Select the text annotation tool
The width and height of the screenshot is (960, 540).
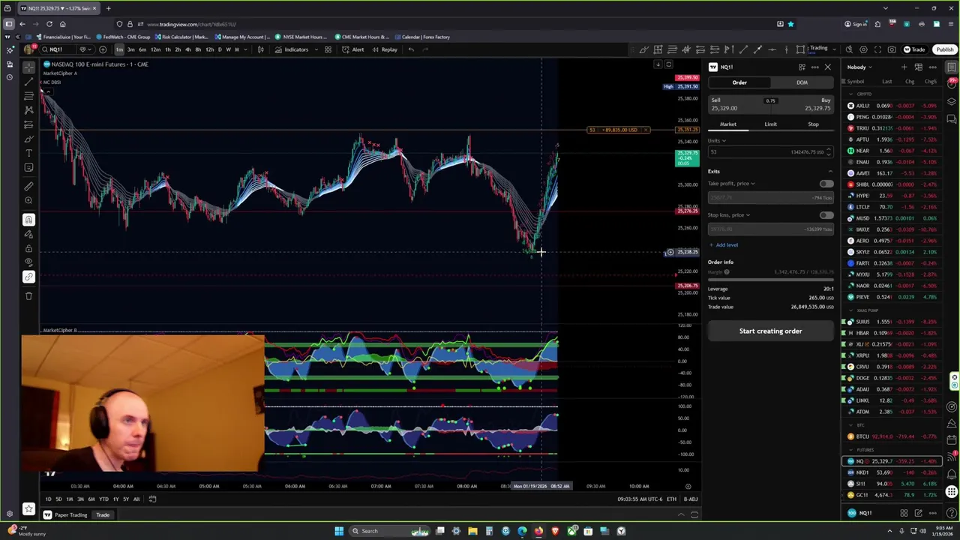point(28,153)
